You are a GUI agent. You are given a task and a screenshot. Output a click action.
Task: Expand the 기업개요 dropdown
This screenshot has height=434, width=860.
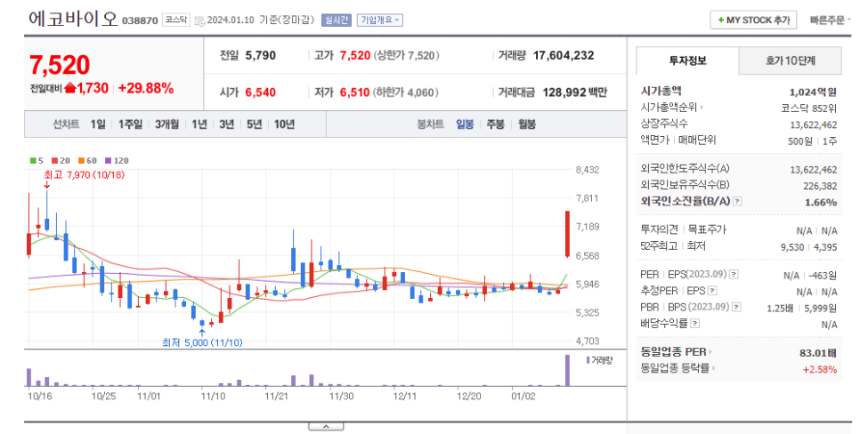(380, 20)
